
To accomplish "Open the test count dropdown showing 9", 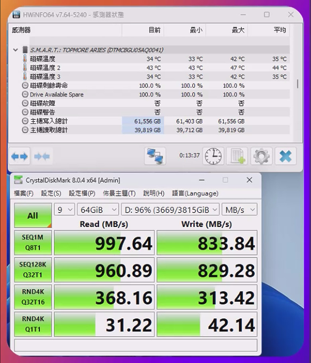I will pyautogui.click(x=65, y=210).
